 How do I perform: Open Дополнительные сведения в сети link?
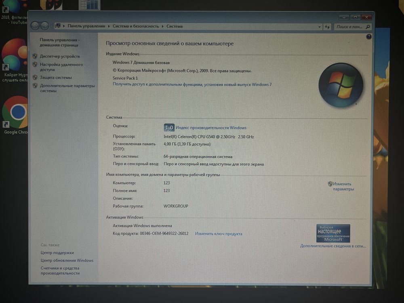[x=333, y=246]
